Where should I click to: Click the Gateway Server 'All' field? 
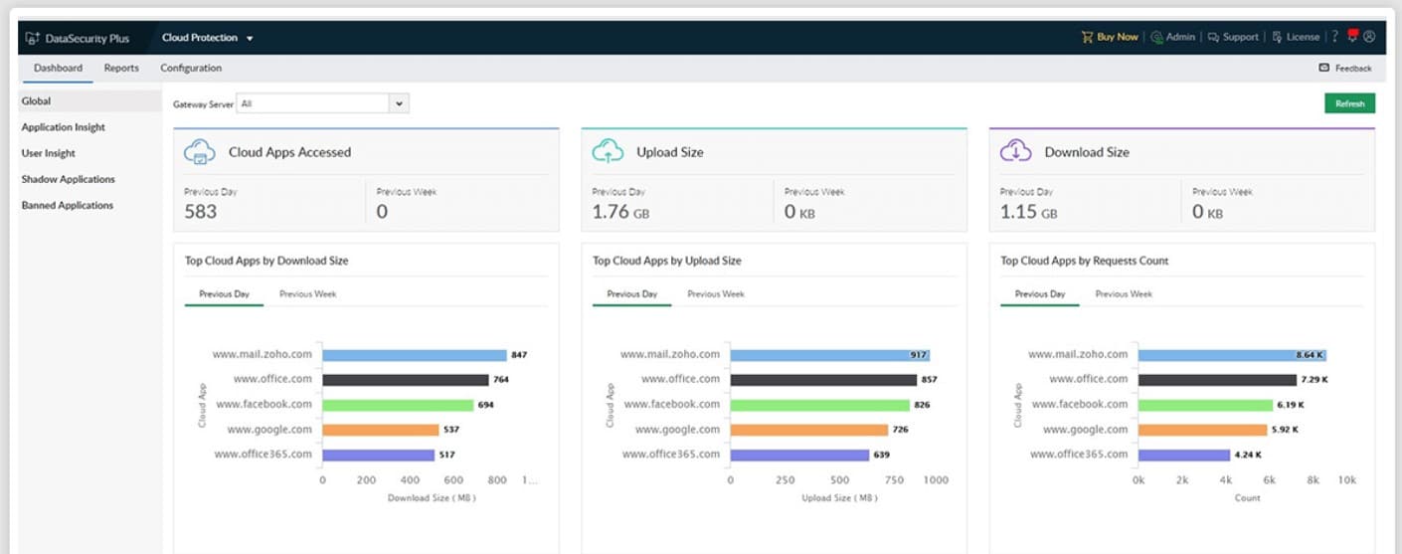[x=313, y=103]
